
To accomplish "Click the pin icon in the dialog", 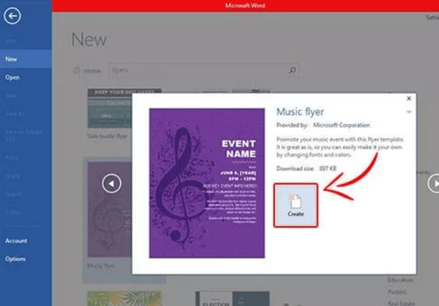I will (409, 112).
